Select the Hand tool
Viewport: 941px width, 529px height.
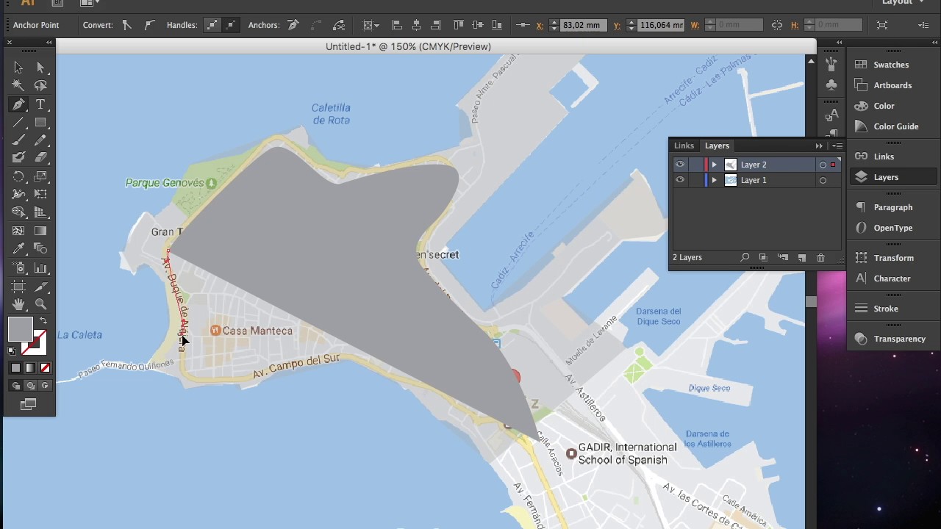click(18, 303)
